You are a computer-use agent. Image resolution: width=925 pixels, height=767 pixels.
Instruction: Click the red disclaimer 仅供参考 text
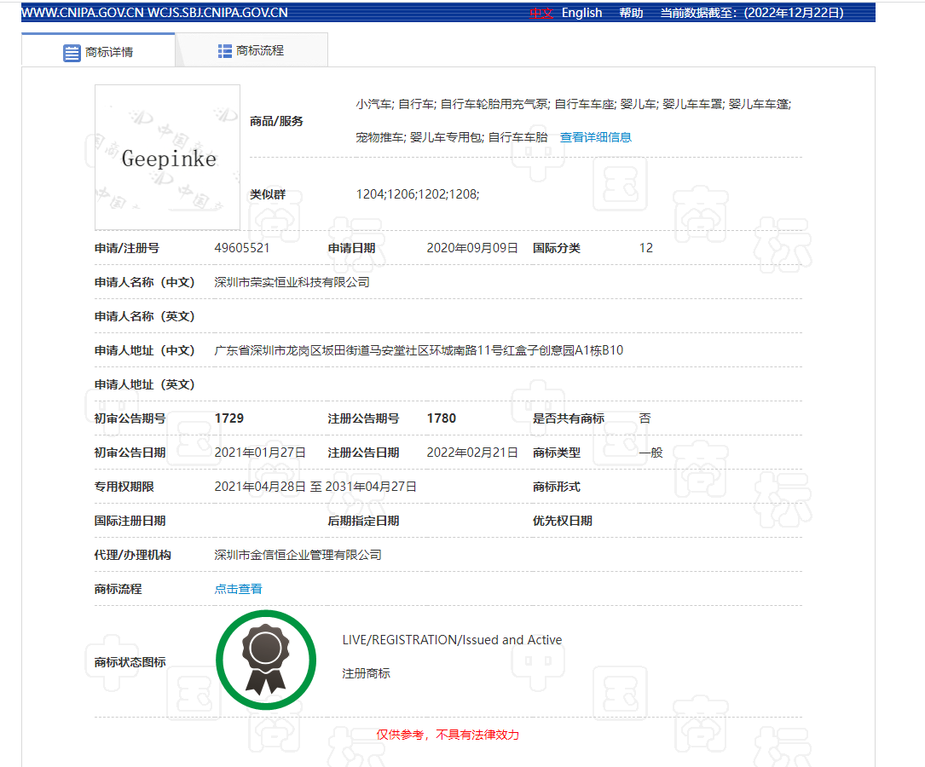[448, 735]
